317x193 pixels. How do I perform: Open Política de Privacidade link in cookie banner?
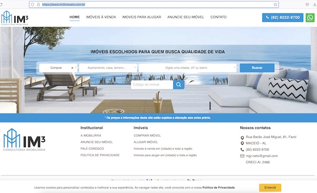coord(219,188)
